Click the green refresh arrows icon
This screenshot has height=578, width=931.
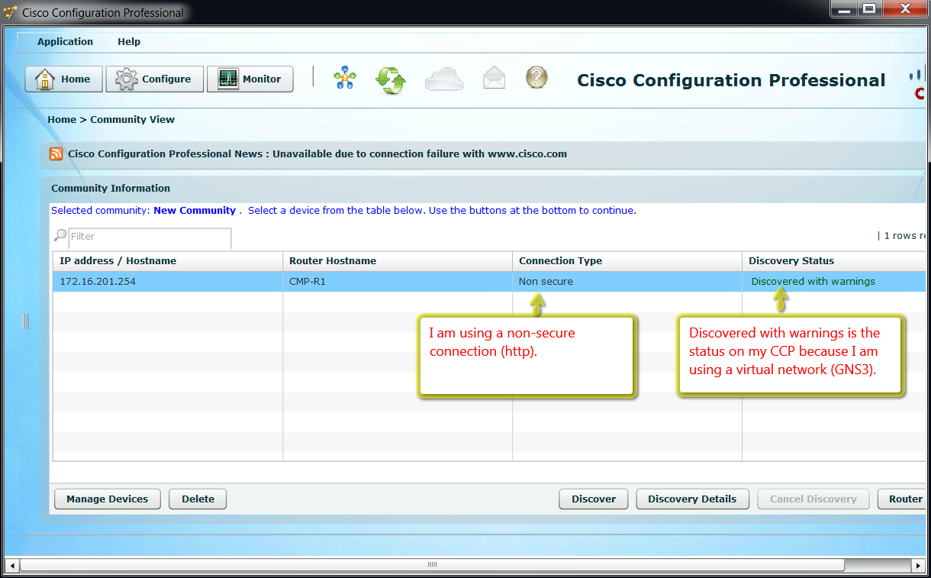click(390, 79)
